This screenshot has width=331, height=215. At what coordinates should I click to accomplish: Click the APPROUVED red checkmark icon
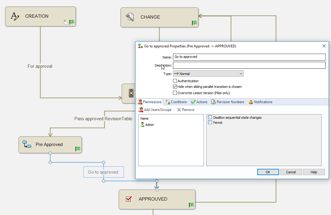[x=129, y=199]
